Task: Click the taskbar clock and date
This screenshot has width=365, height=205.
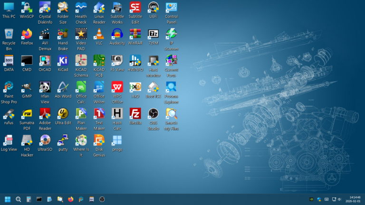Action: (x=355, y=199)
